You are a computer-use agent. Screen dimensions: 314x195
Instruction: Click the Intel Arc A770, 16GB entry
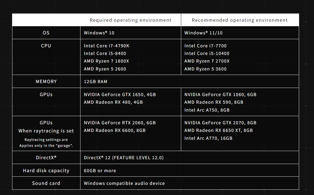(208, 138)
